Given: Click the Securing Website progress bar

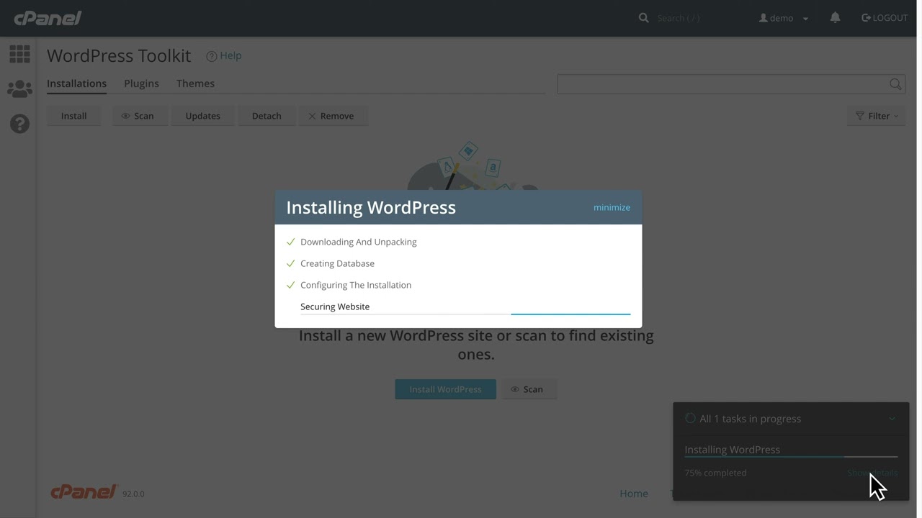Looking at the screenshot, I should point(465,314).
